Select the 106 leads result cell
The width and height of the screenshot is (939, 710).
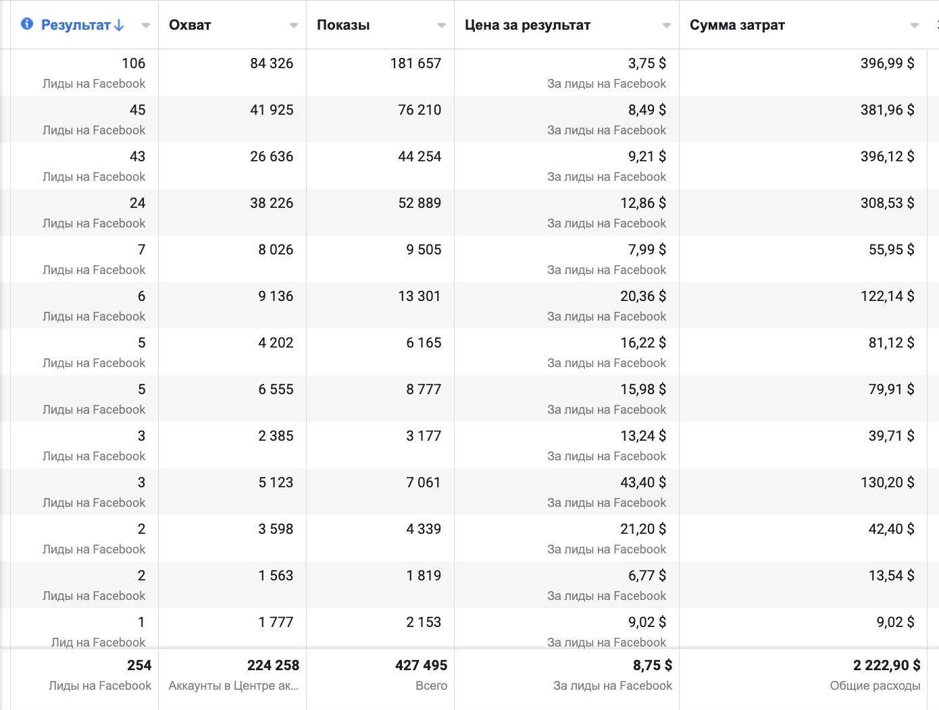pos(133,63)
